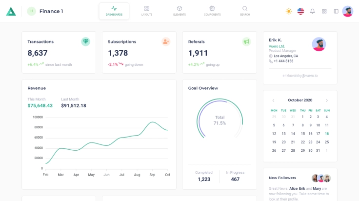Open apps grid icon in header
The width and height of the screenshot is (359, 201).
(x=324, y=11)
